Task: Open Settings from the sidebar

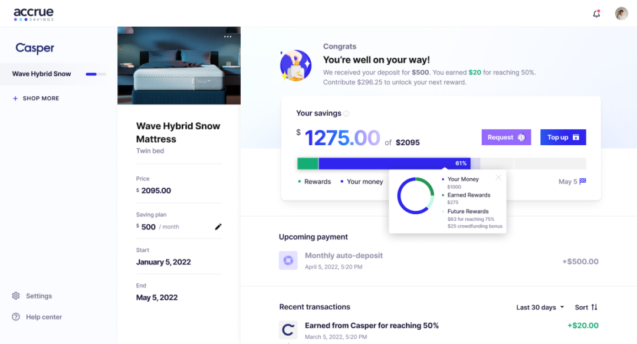Action: 38,296
